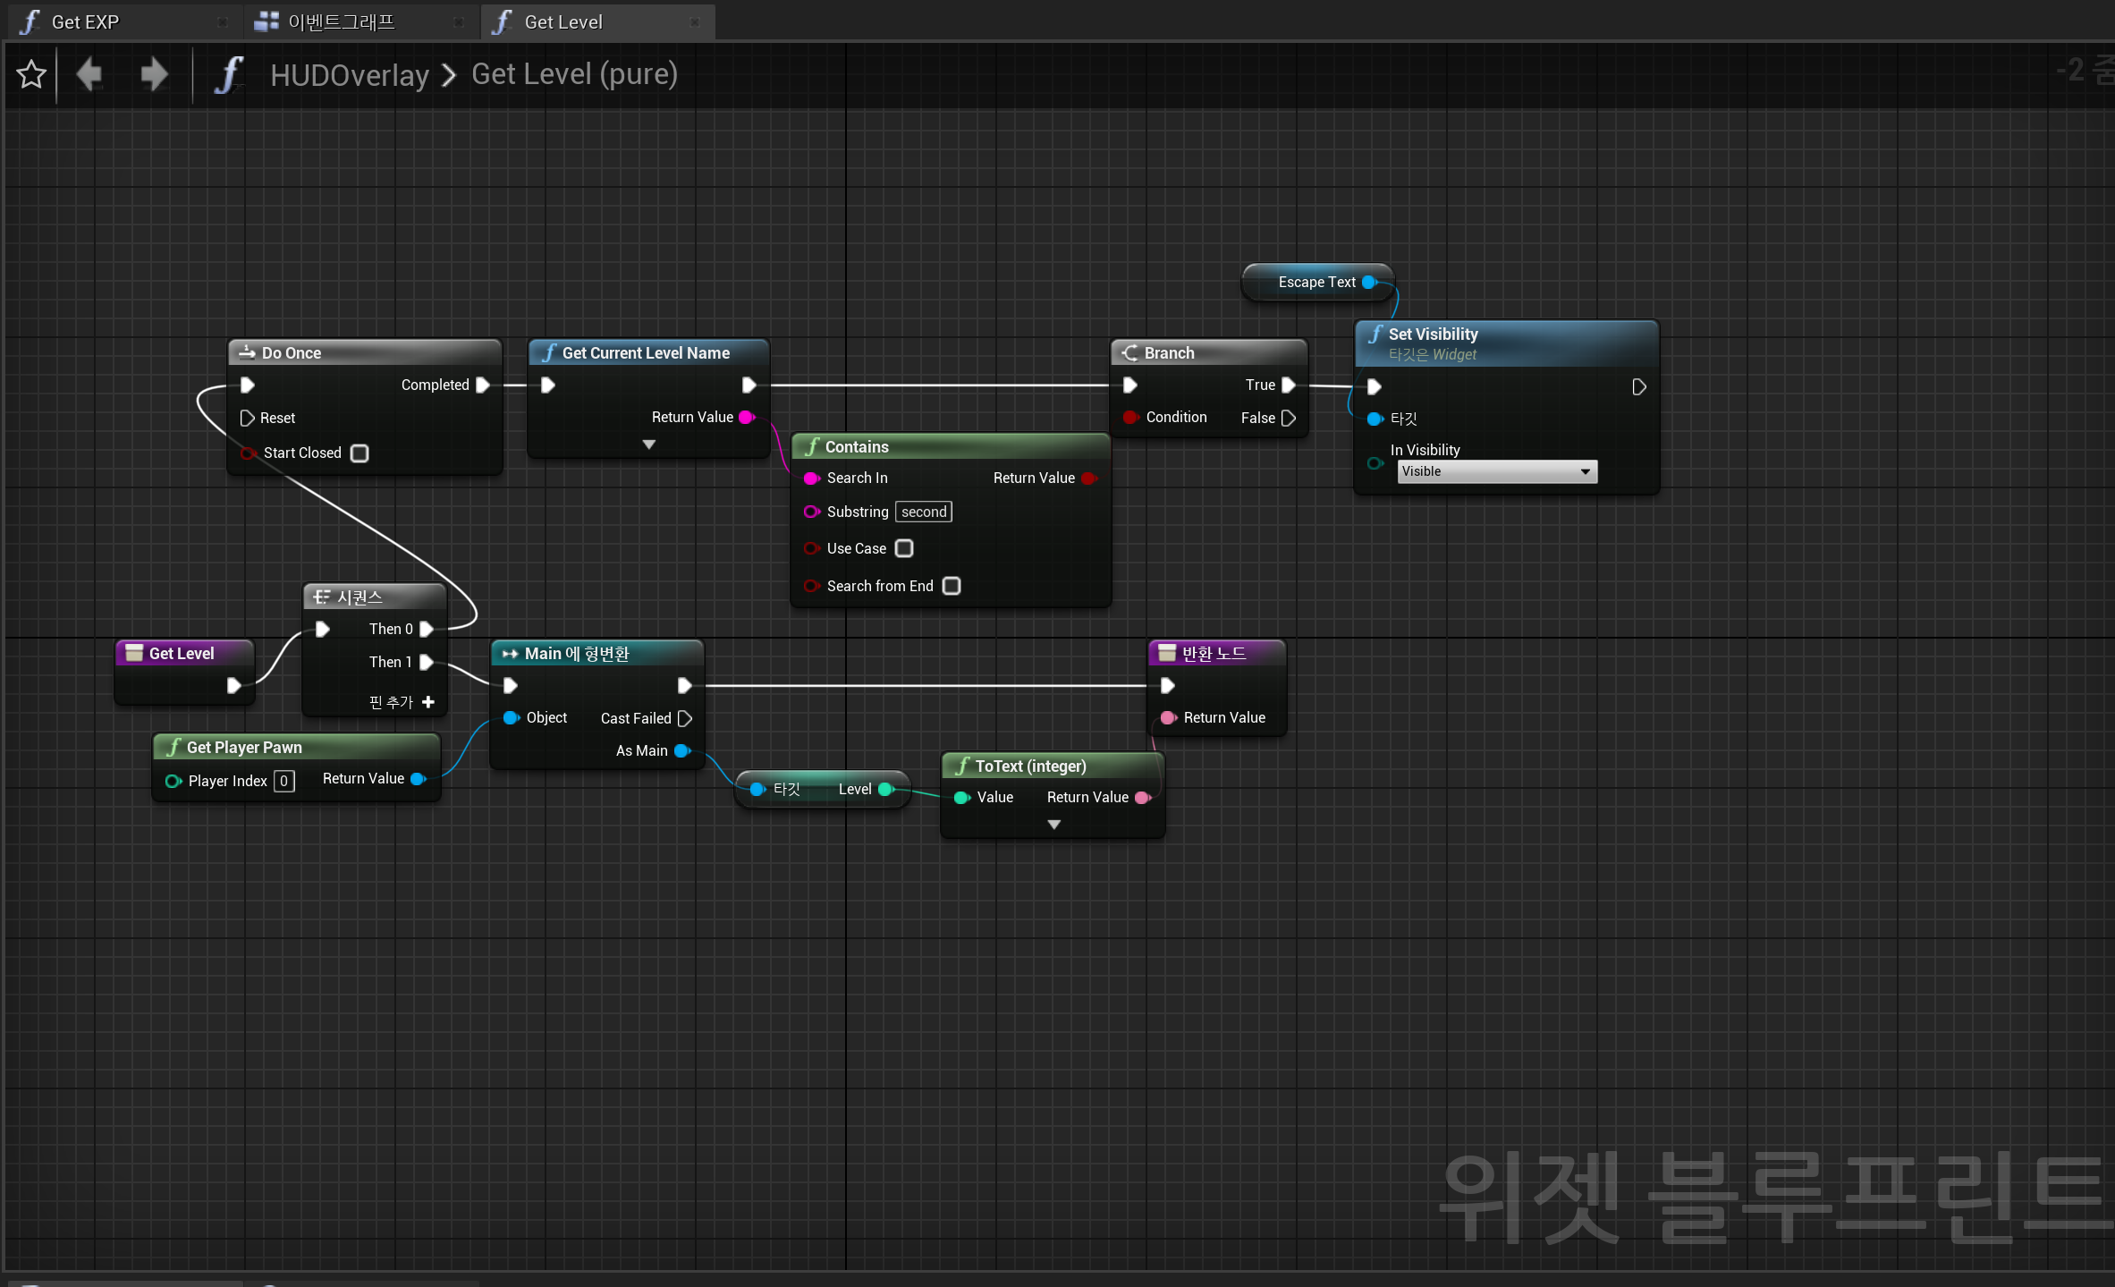
Task: Switch to the 이벤트그래프 tab
Action: [x=343, y=21]
